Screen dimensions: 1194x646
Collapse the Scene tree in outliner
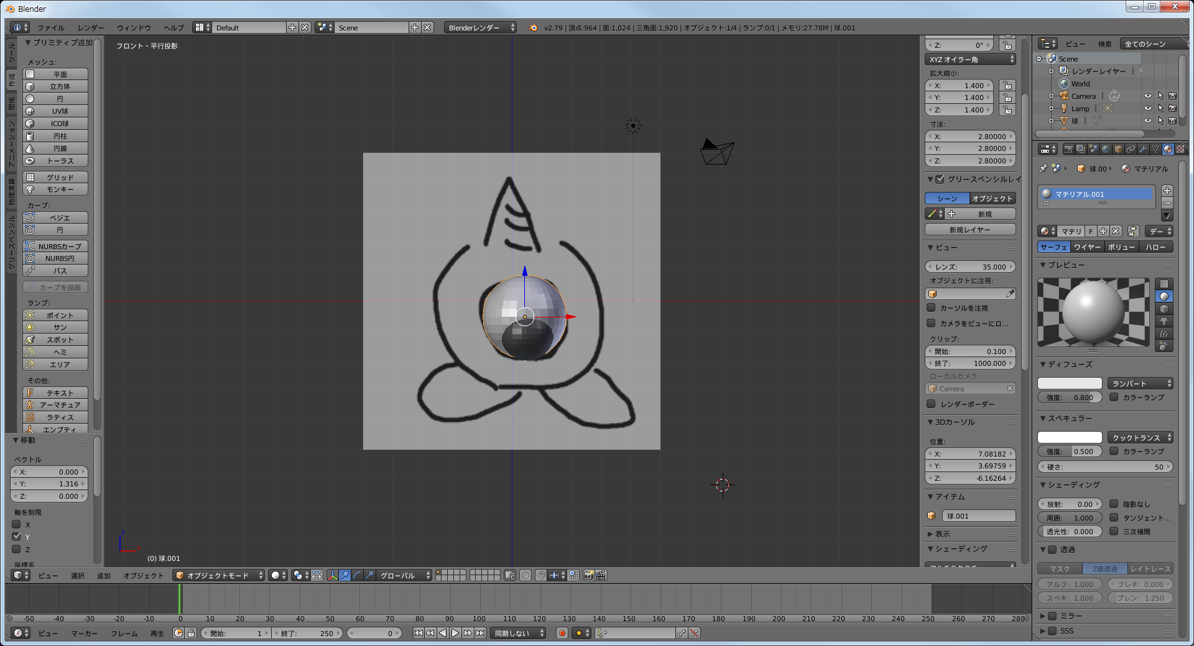1039,59
